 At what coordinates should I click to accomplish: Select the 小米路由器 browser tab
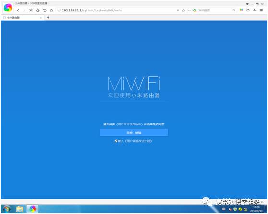22,18
